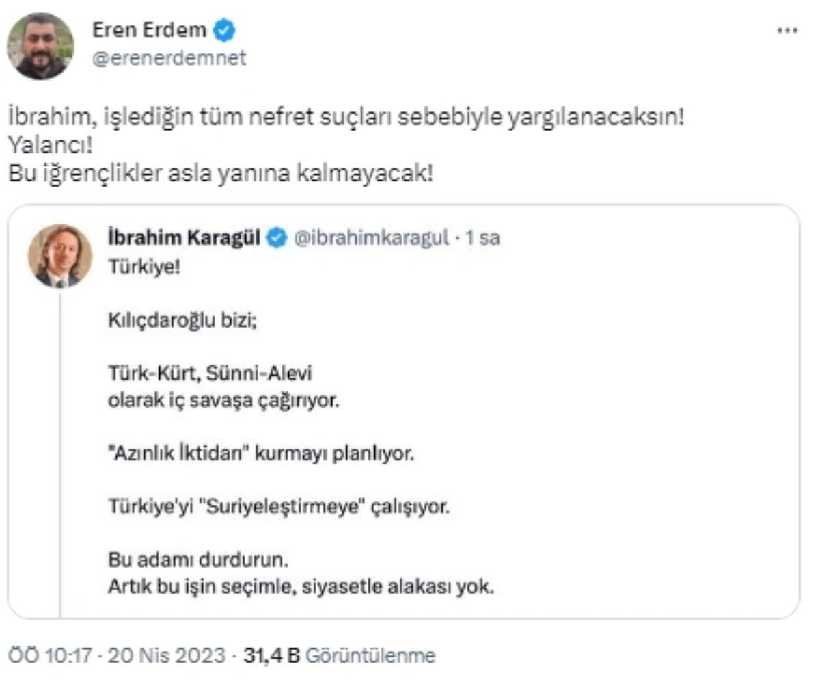Click the "Bu iğrençlikler asla yanına kalmayacak!" line

coord(221,174)
